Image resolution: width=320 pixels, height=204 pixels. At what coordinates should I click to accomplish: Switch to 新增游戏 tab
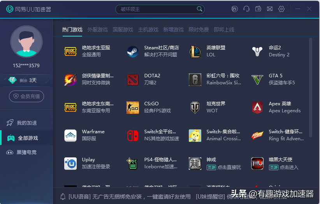coord(174,30)
